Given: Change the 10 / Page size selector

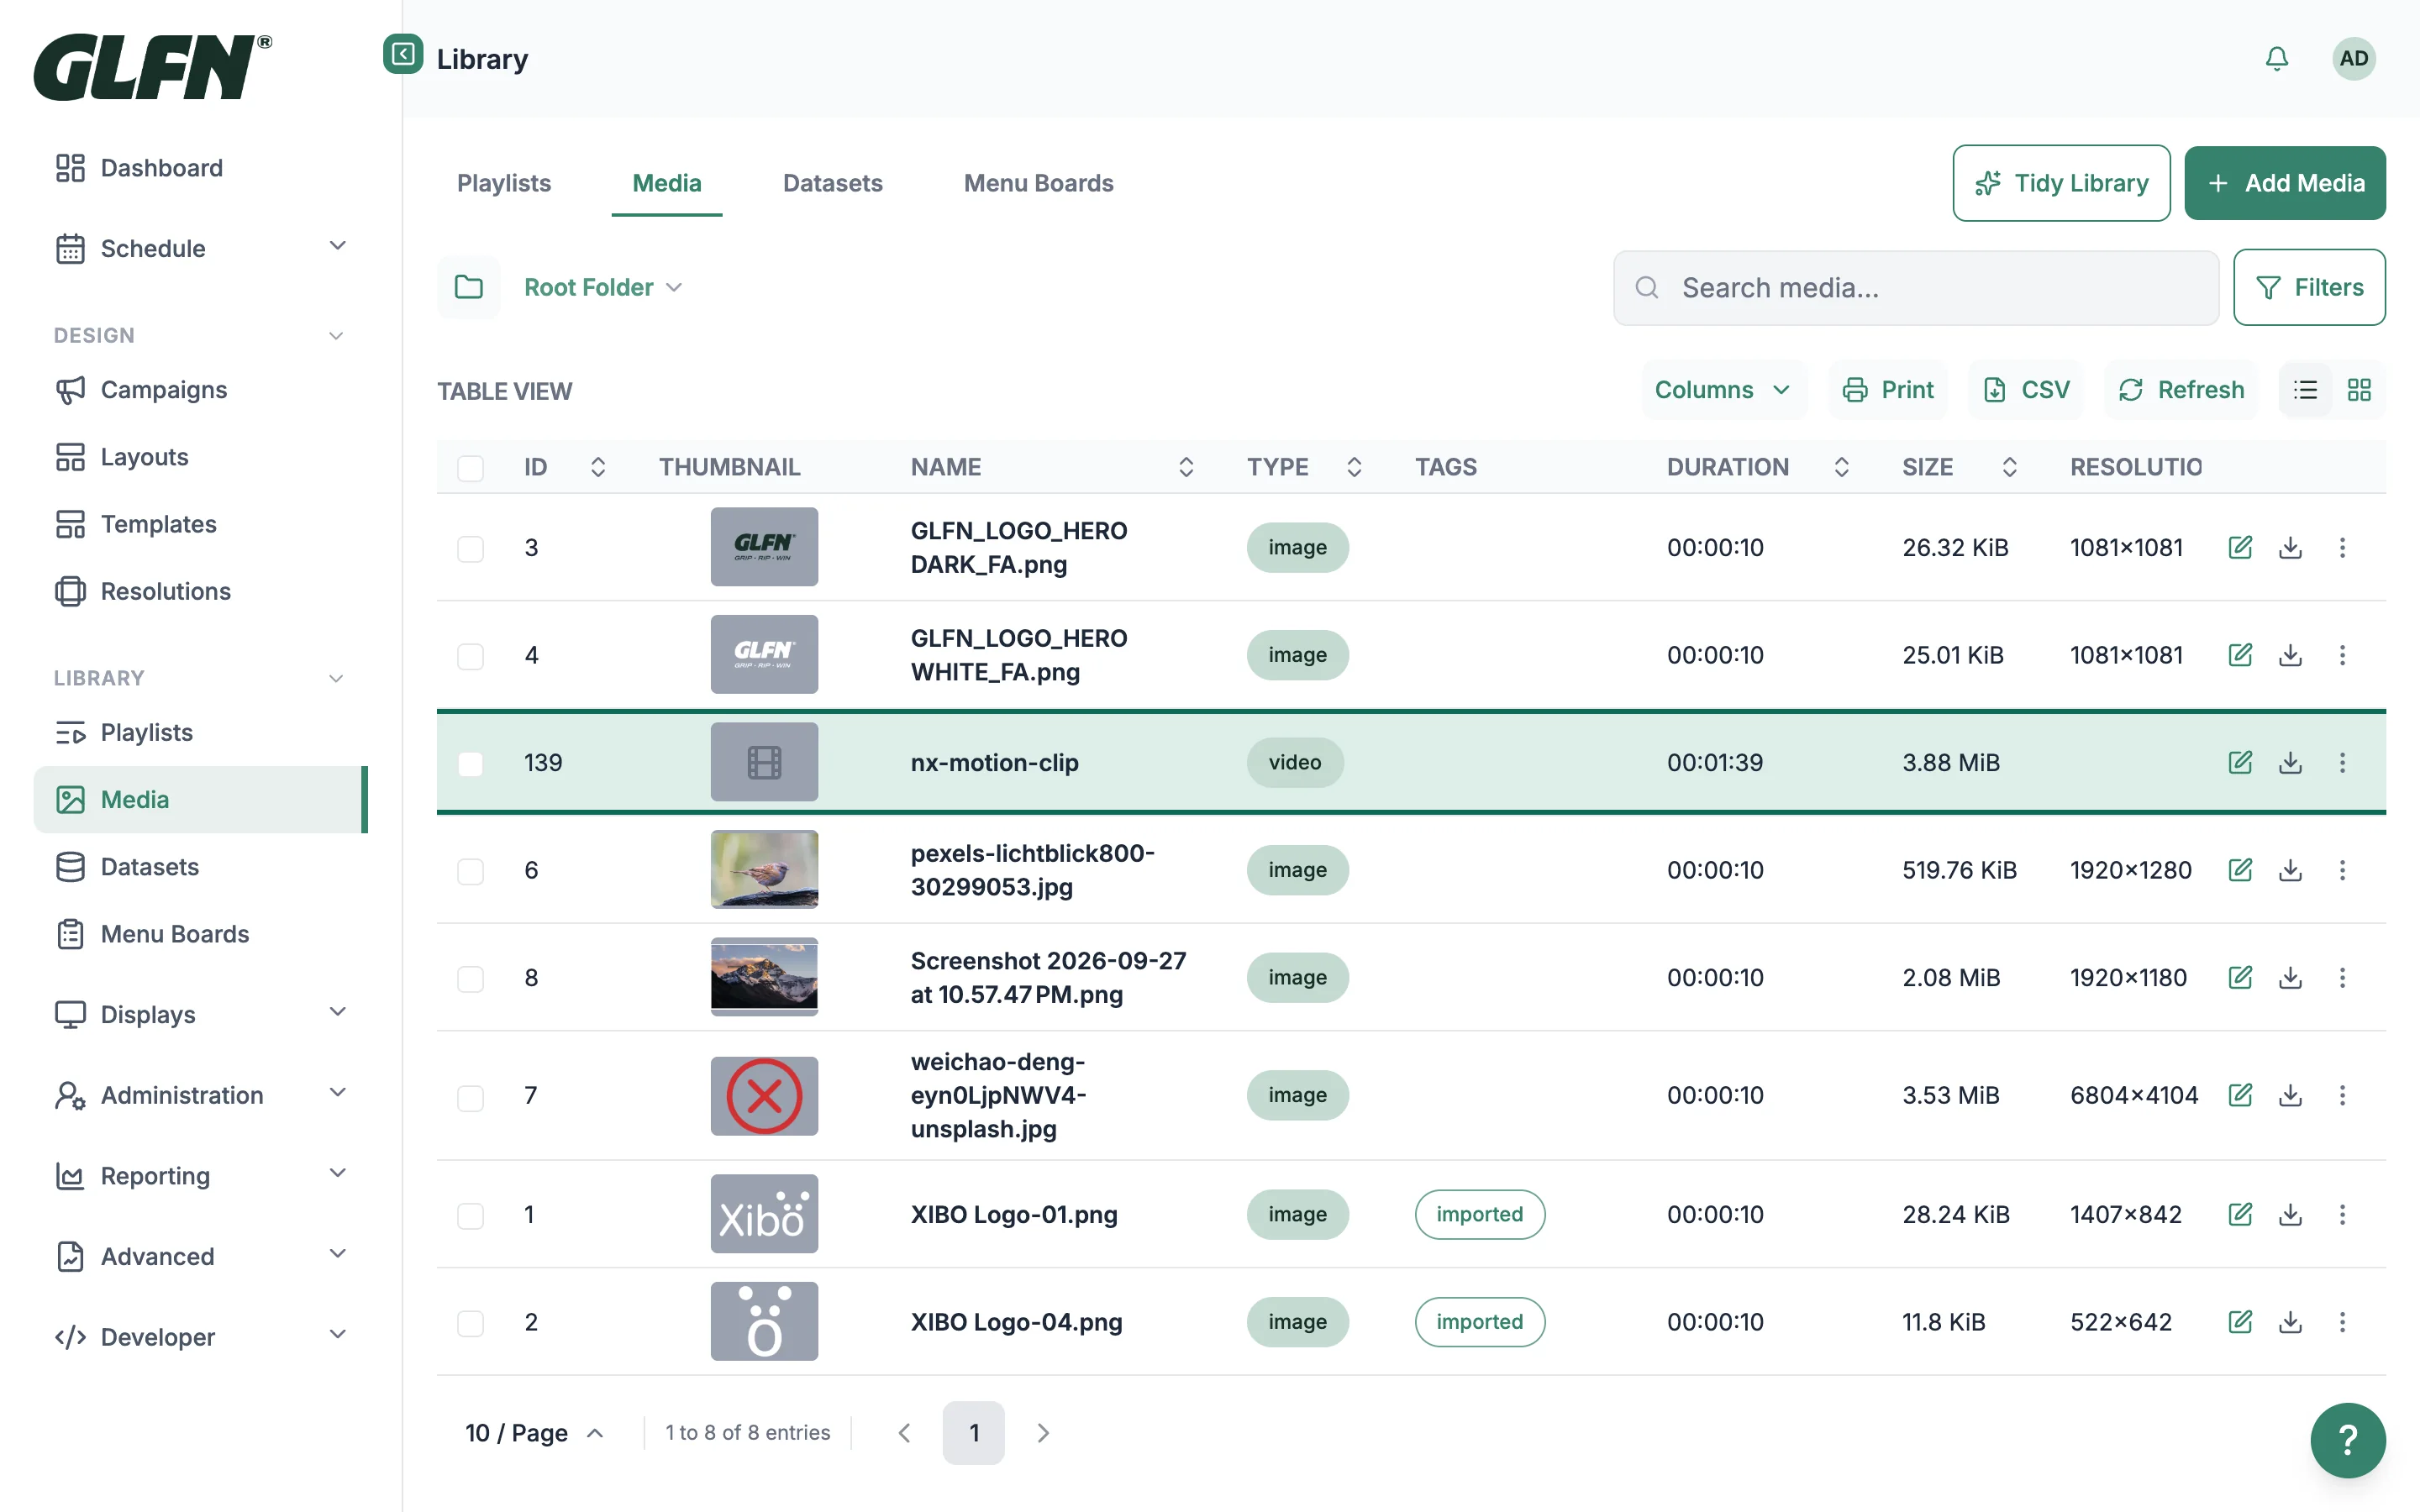Looking at the screenshot, I should [535, 1433].
